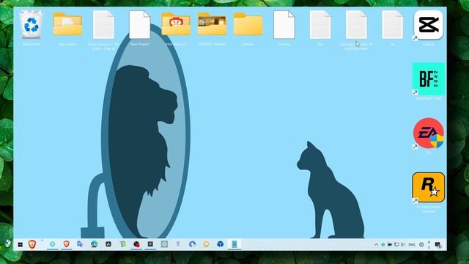Click the camera tray icon
469x264 pixels.
390,244
